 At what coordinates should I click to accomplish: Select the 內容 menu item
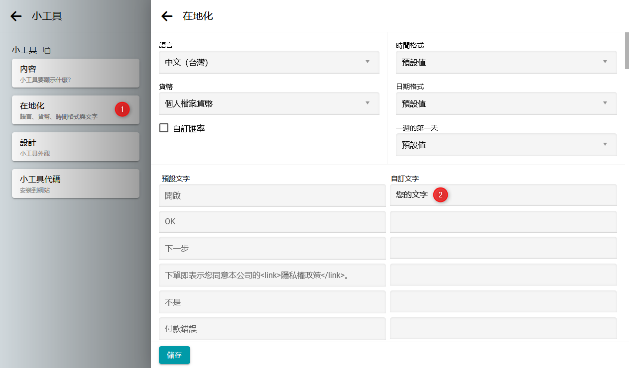coord(75,73)
